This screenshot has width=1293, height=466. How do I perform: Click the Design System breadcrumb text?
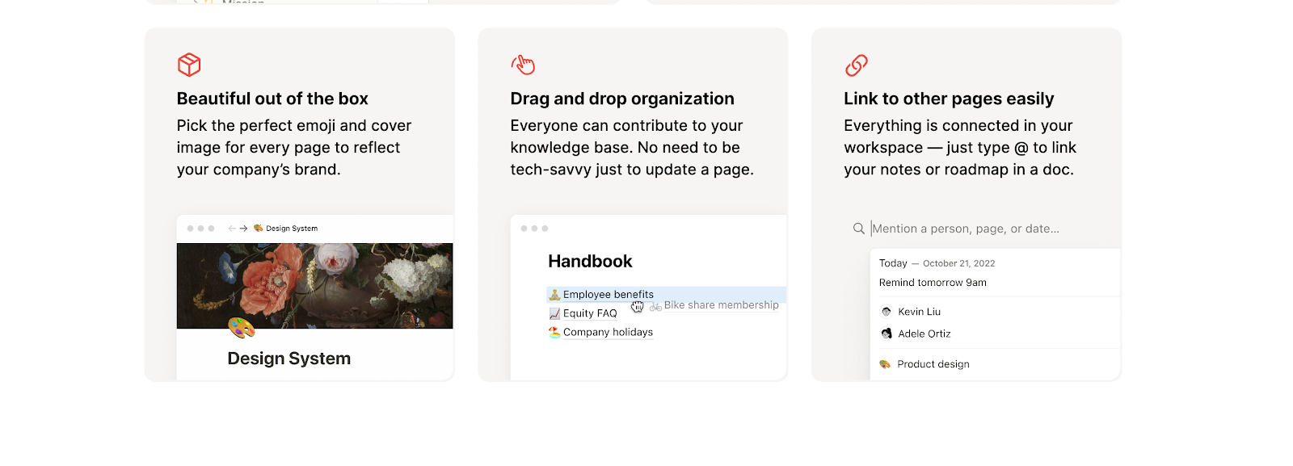click(x=292, y=229)
